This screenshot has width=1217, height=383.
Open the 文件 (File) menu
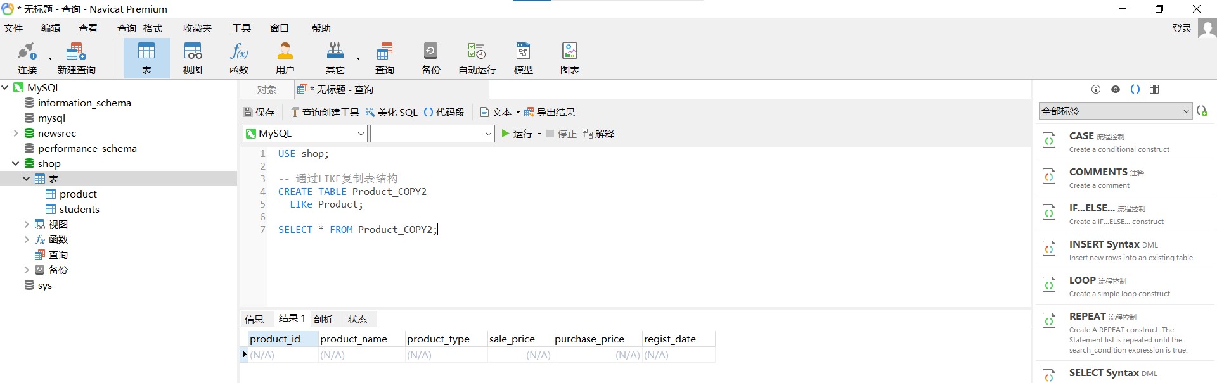pos(13,28)
